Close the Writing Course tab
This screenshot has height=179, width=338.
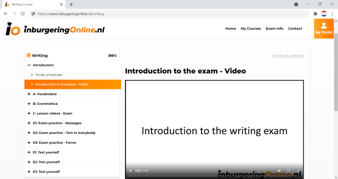[61, 4]
